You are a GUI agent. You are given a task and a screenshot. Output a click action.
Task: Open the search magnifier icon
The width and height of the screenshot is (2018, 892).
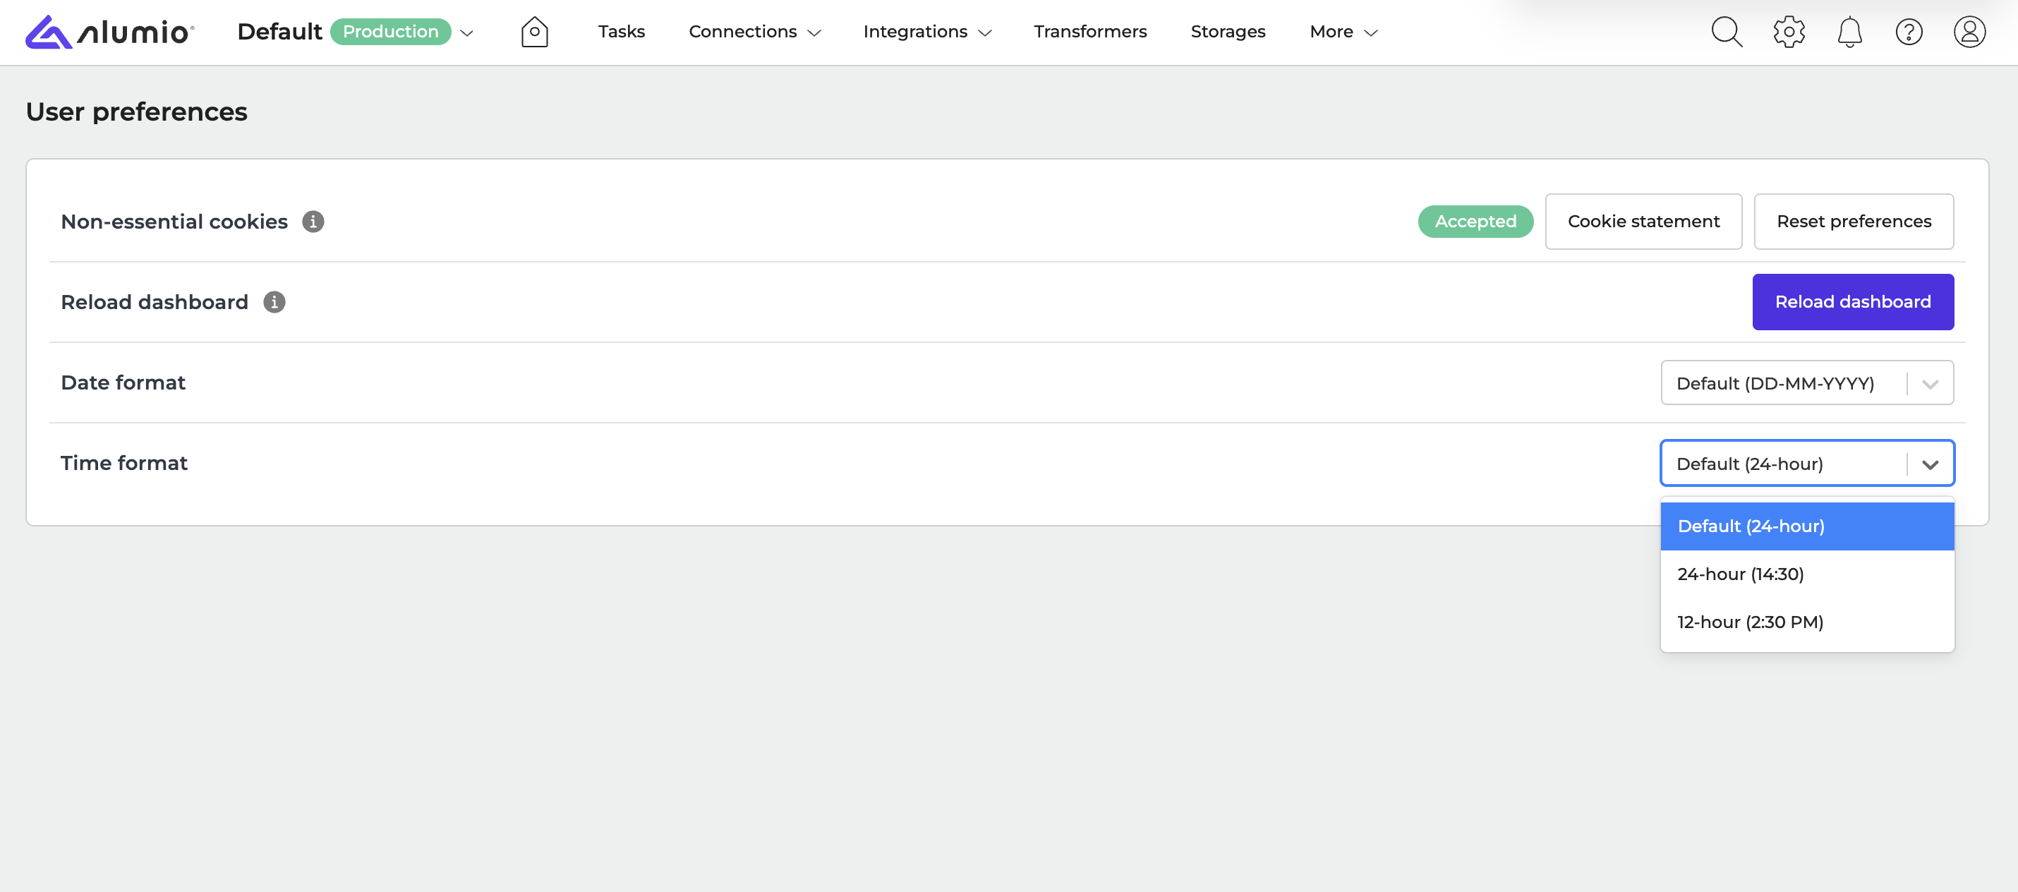tap(1726, 32)
